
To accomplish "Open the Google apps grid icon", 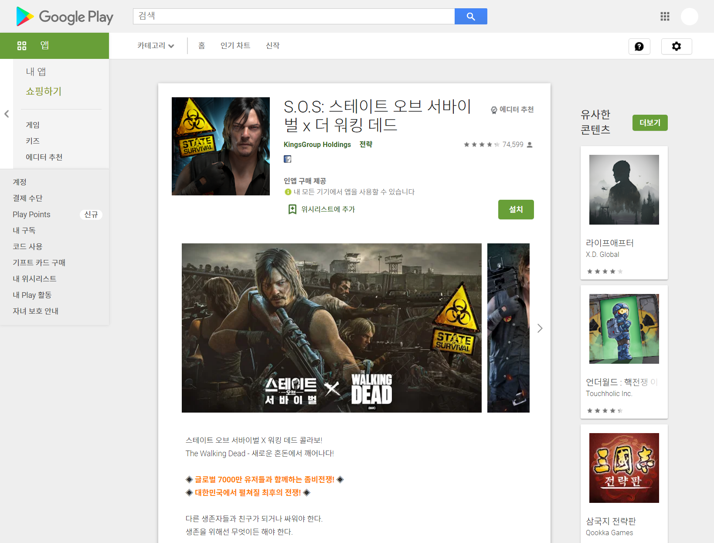I will pos(665,17).
